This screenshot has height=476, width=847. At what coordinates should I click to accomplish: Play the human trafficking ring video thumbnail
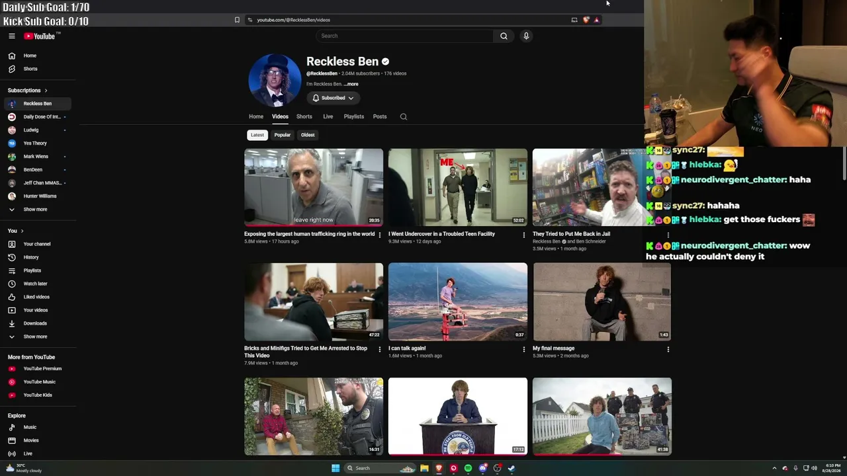coord(314,187)
